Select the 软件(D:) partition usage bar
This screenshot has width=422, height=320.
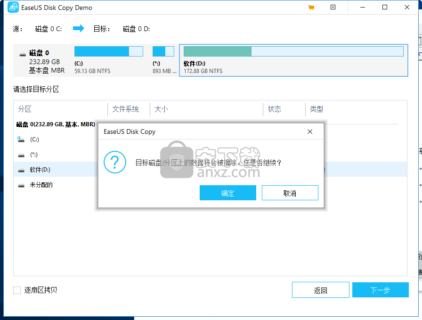coord(293,51)
